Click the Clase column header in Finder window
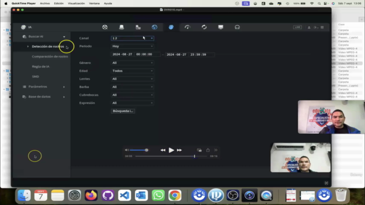Image resolution: width=365 pixels, height=205 pixels. (x=341, y=24)
